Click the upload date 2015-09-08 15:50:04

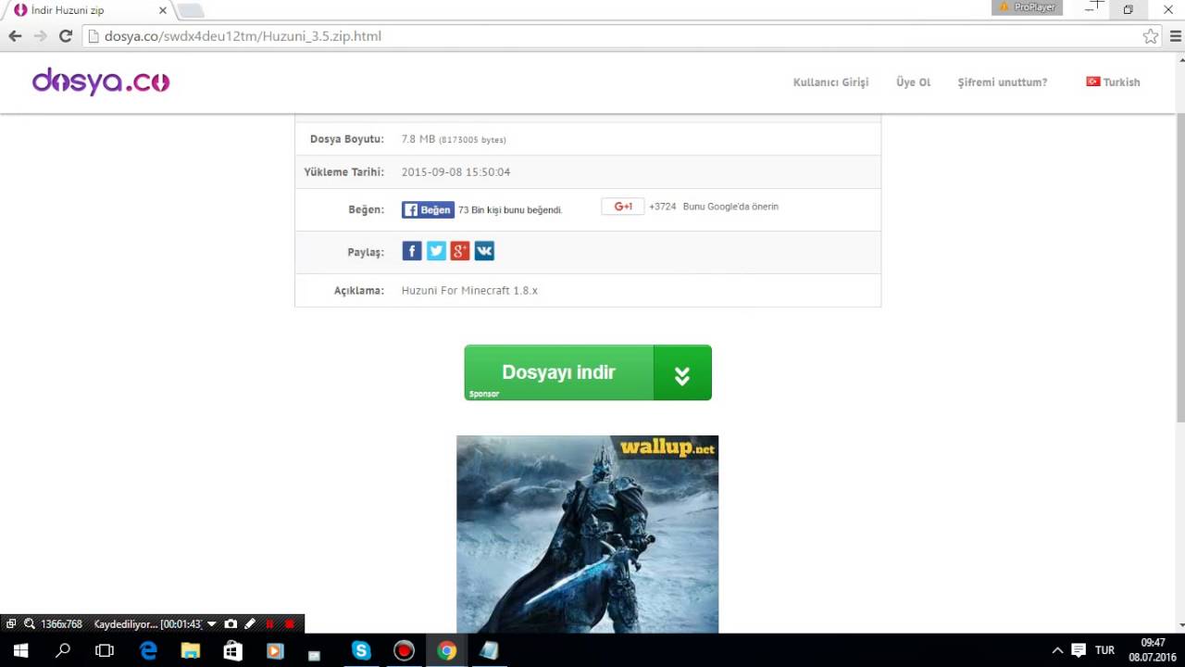point(455,172)
